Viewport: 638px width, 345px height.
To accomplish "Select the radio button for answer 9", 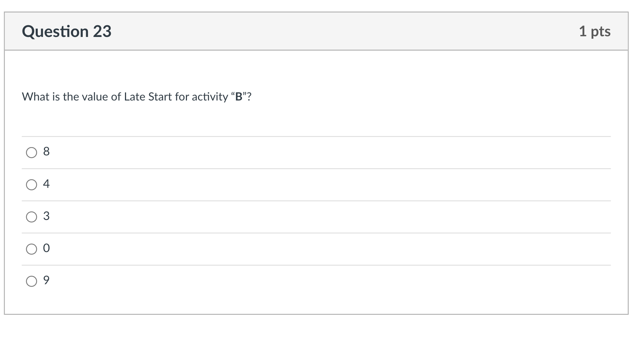I will click(32, 281).
